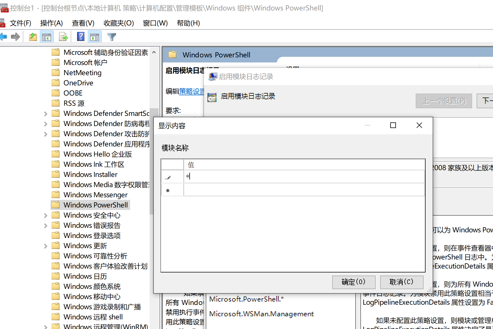The image size is (493, 329).
Task: Click the Back arrow toolbar icon
Action: click(x=3, y=37)
